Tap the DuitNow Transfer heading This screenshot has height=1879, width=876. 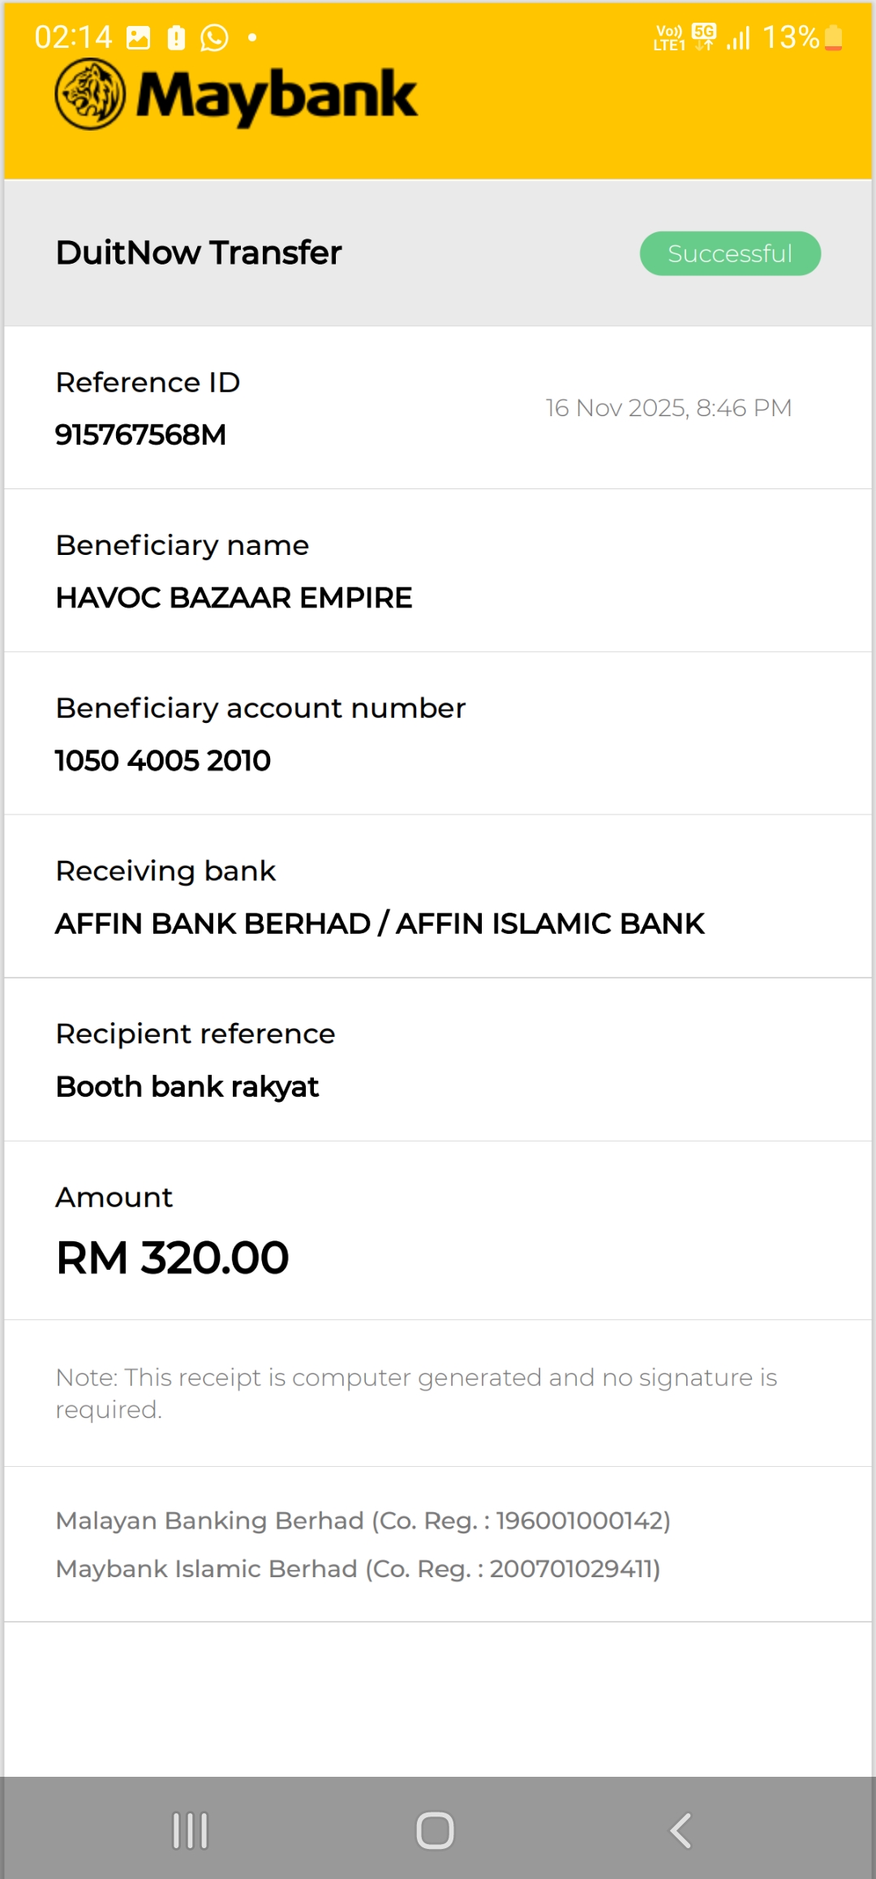(199, 253)
